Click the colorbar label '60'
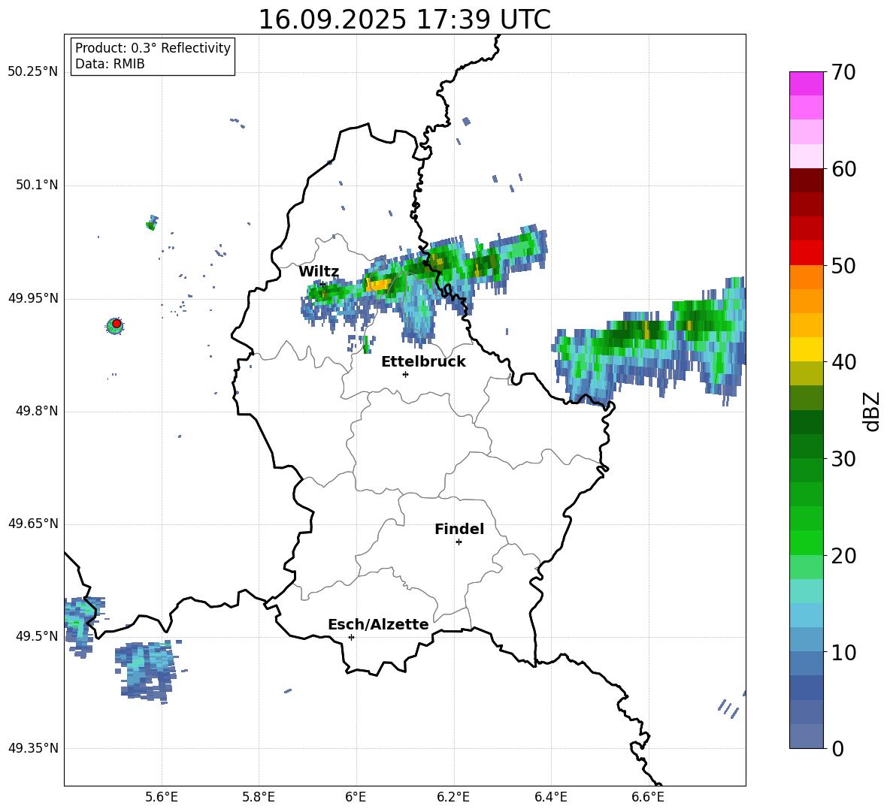The height and width of the screenshot is (812, 890). 843,169
